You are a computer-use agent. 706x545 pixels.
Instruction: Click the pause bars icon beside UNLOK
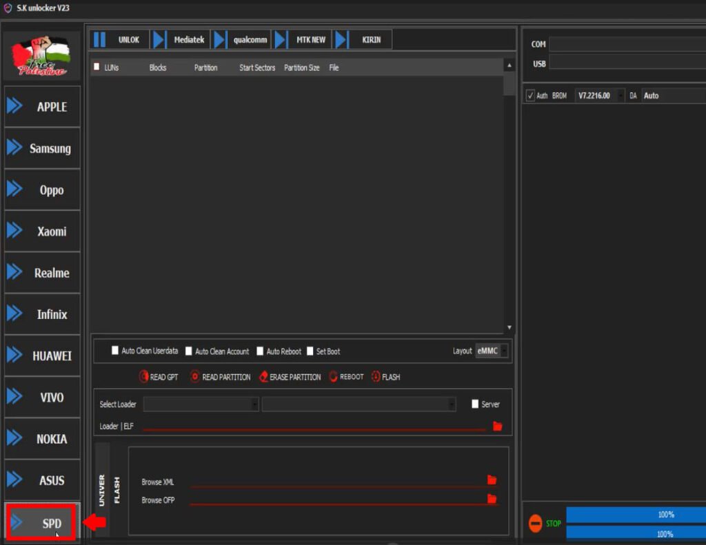[99, 39]
